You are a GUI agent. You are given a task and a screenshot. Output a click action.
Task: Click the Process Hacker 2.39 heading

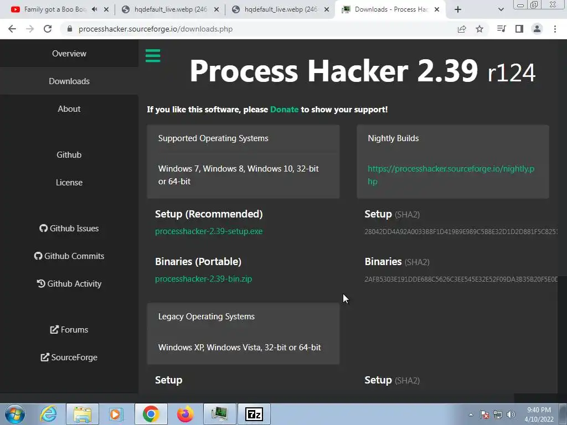(x=362, y=71)
